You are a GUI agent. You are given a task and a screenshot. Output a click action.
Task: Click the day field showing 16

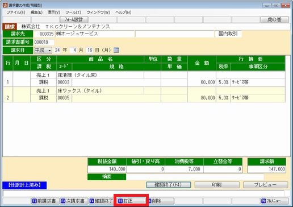click(90, 50)
